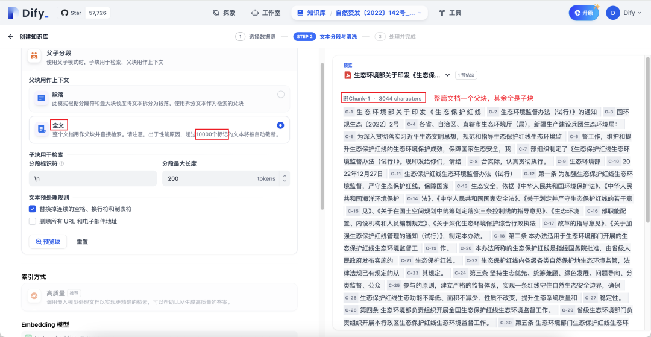Click the Dify logo

click(27, 13)
